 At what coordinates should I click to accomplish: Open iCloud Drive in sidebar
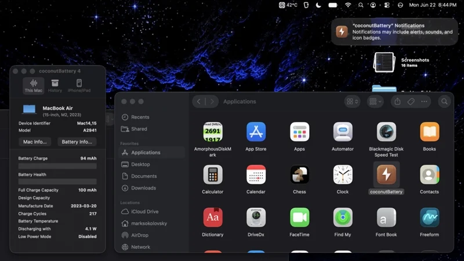click(152, 212)
